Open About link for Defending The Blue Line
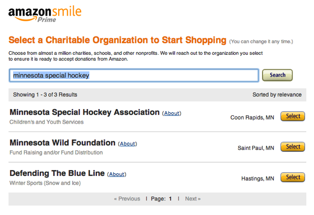The width and height of the screenshot is (314, 215). pos(117,174)
